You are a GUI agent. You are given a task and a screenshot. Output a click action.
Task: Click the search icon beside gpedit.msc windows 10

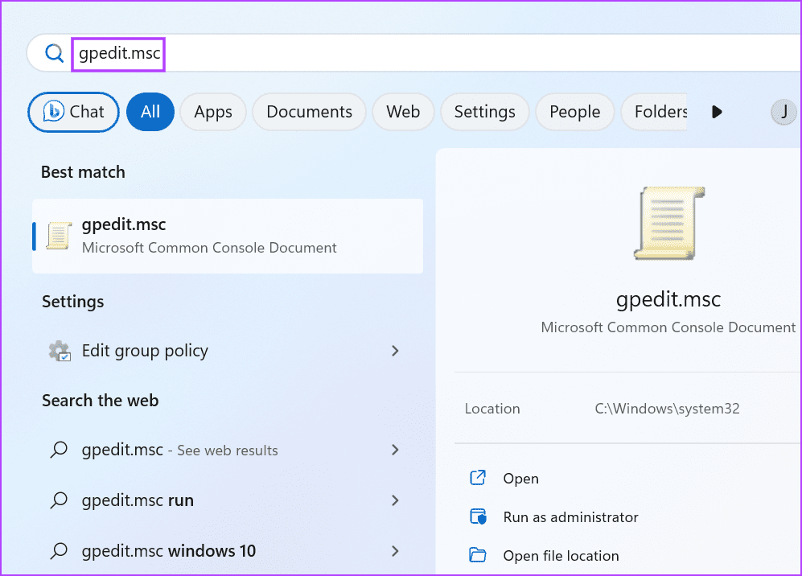click(59, 551)
